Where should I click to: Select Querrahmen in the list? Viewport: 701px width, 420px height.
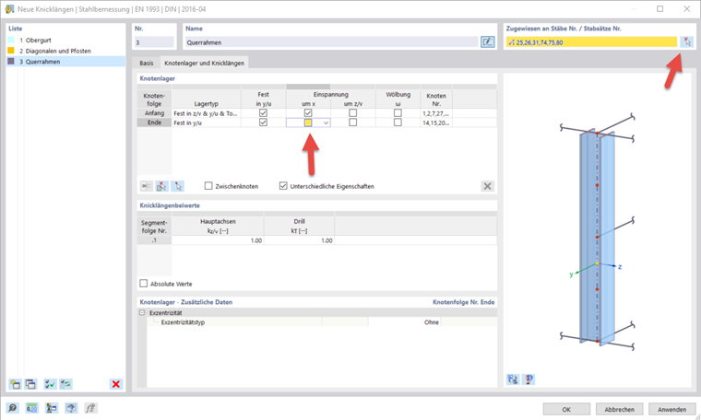coord(66,62)
